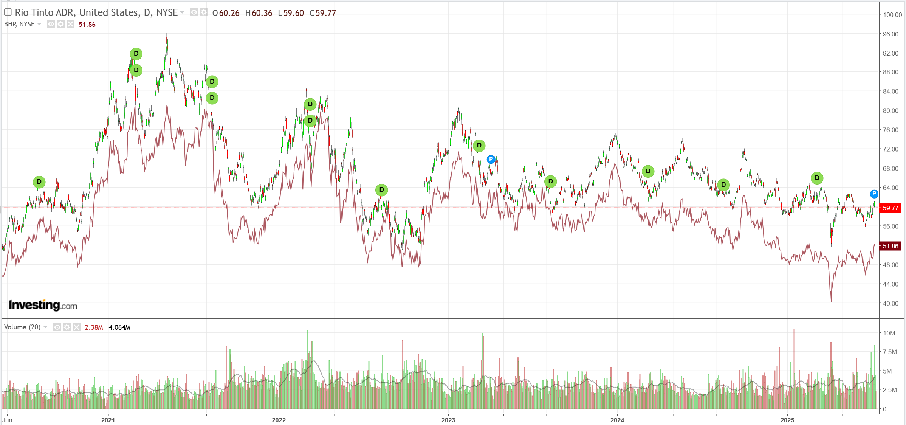Screen dimensions: 906x425
Task: Click the 2024 label on time axis
Action: coord(617,420)
